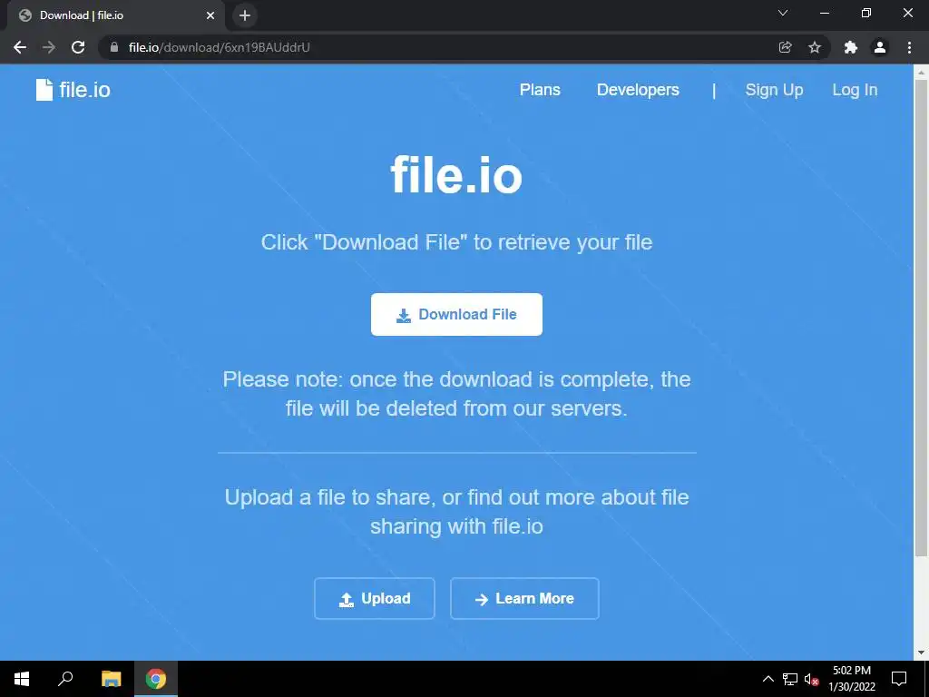Open the Plans page
The image size is (929, 697).
click(x=540, y=90)
